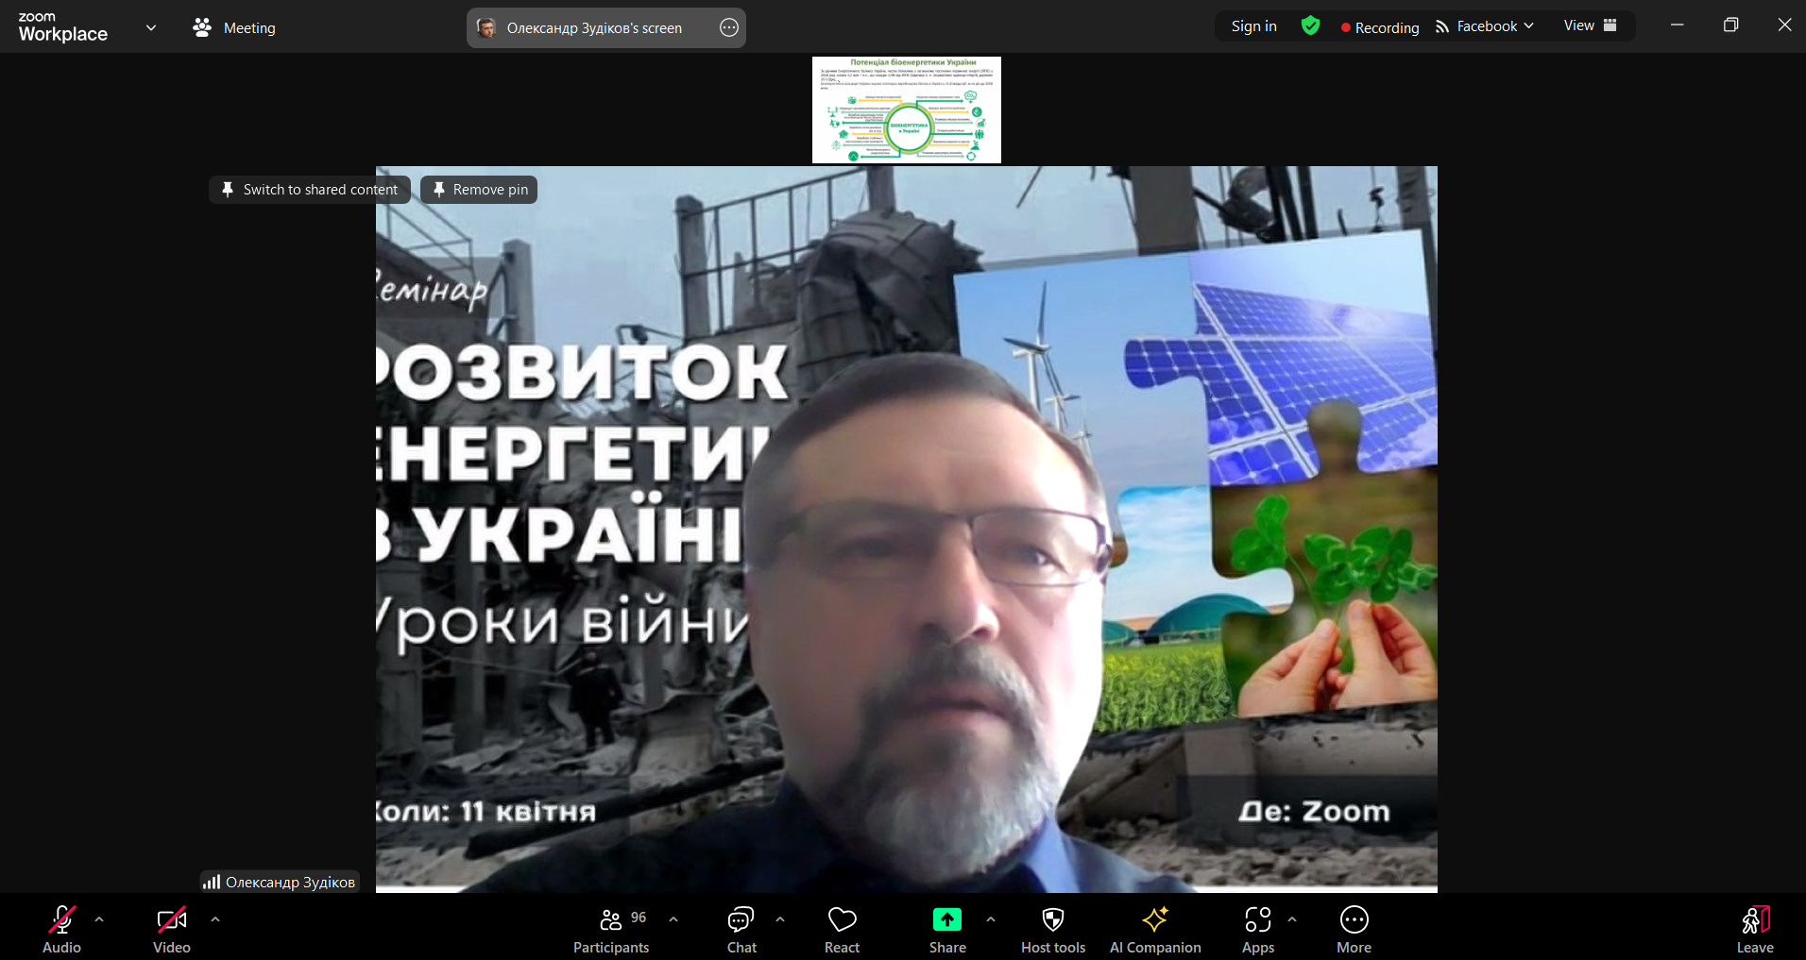Image resolution: width=1806 pixels, height=960 pixels.
Task: Minimize the Zoom window
Action: [x=1678, y=25]
